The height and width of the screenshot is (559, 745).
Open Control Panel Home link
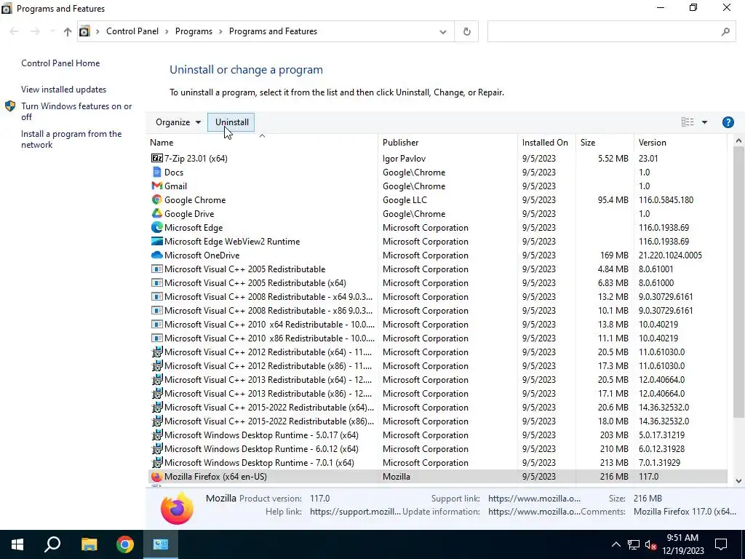60,63
